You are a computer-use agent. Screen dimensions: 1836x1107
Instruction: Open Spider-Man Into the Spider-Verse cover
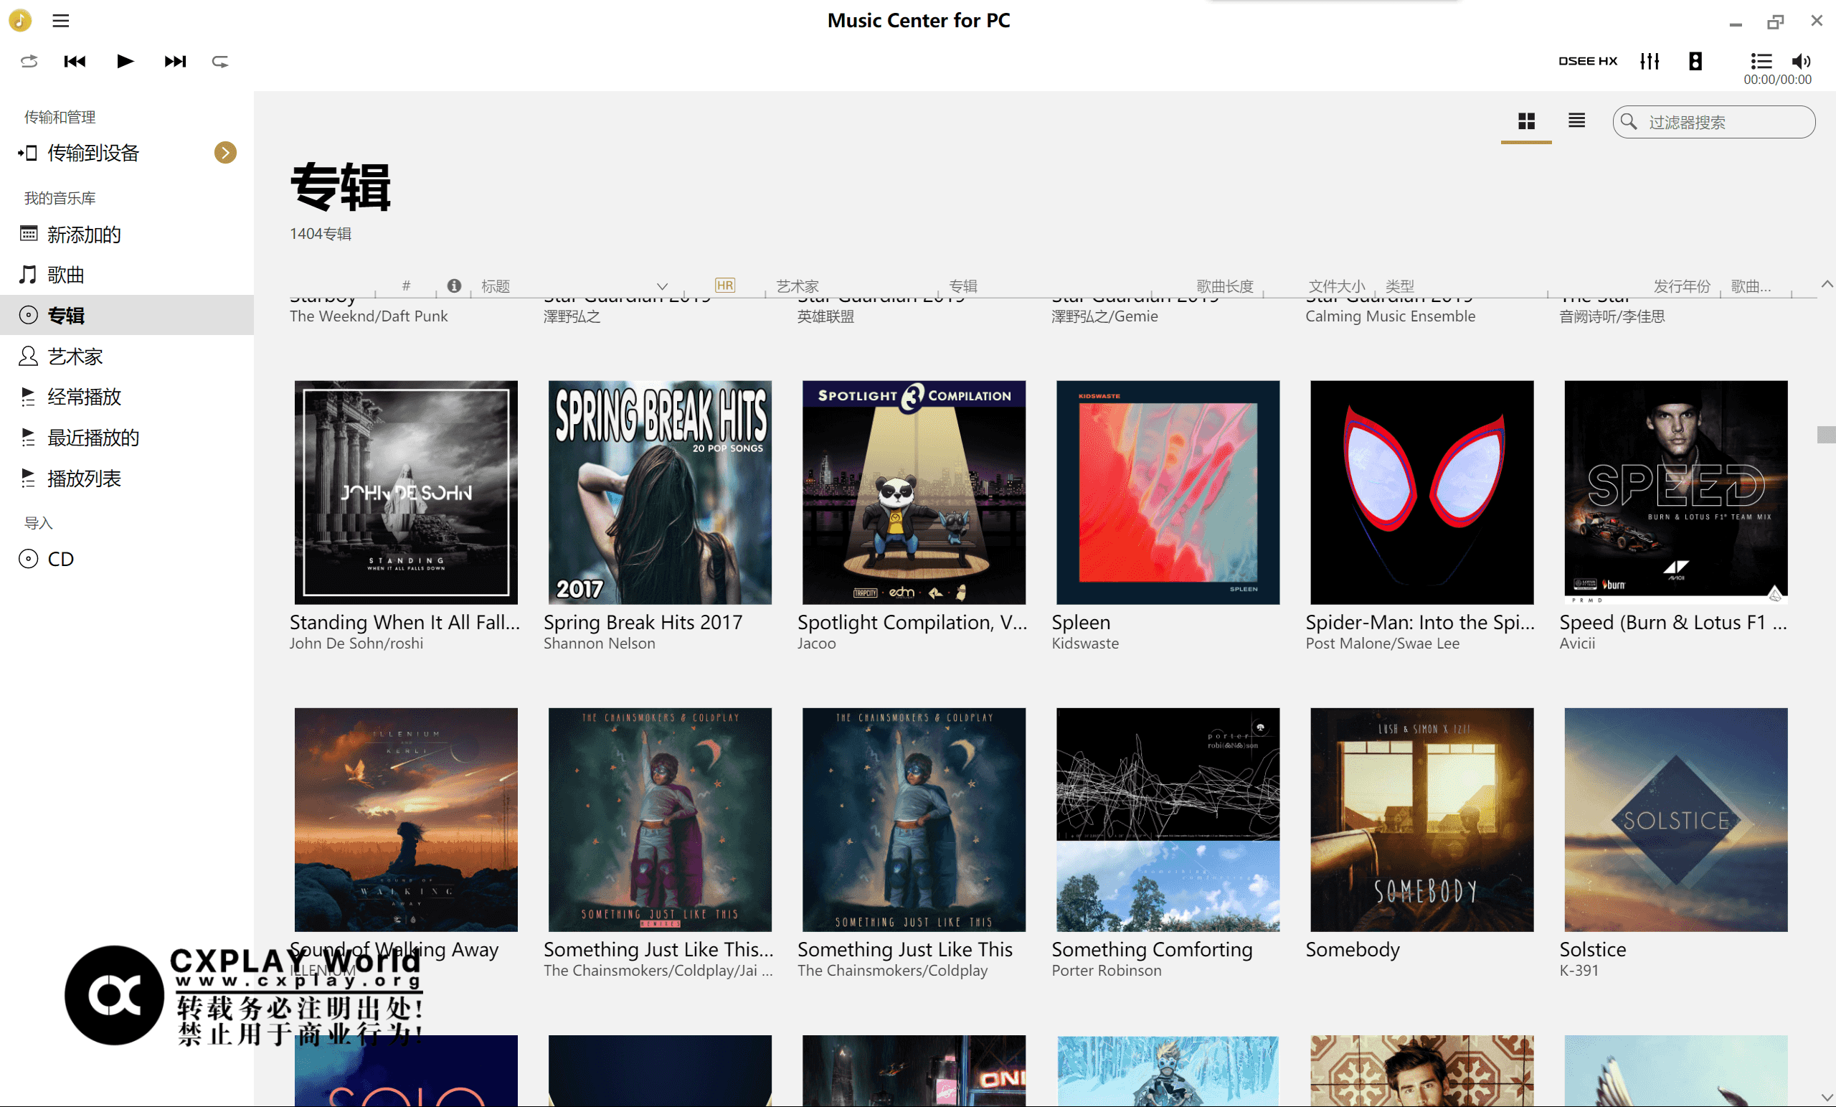click(x=1422, y=493)
